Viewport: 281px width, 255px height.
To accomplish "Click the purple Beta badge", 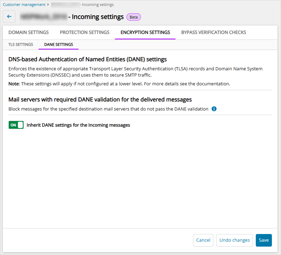I will coord(133,17).
